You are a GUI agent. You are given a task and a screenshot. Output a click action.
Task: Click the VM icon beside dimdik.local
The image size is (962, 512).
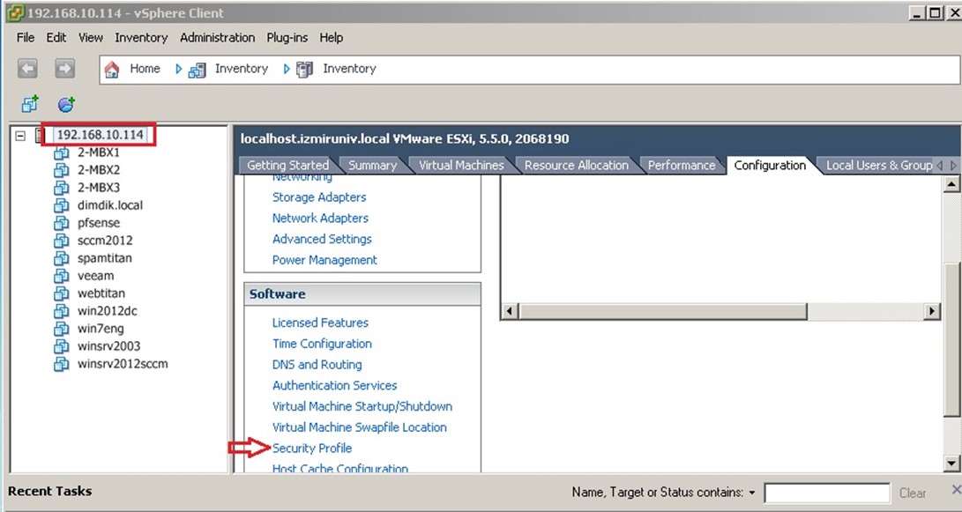click(62, 205)
